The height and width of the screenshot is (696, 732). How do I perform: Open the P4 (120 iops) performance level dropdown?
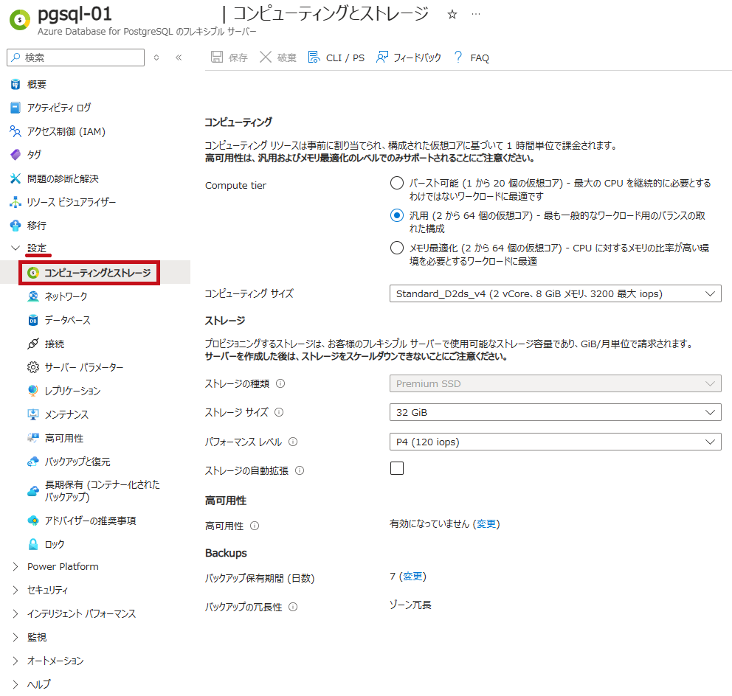pos(555,442)
